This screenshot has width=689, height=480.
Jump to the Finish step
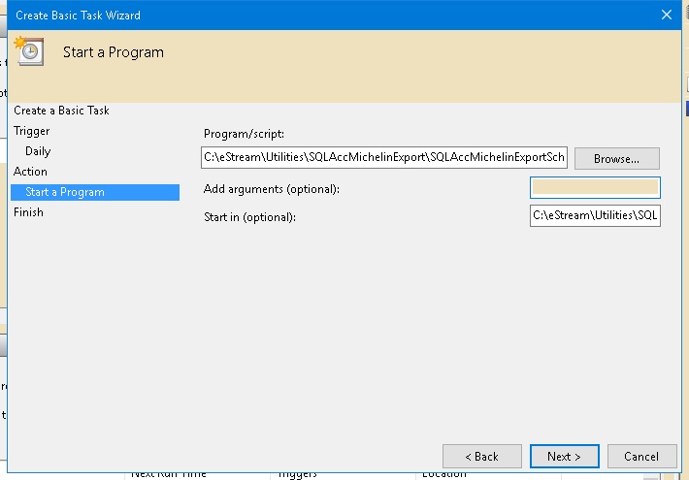(28, 212)
